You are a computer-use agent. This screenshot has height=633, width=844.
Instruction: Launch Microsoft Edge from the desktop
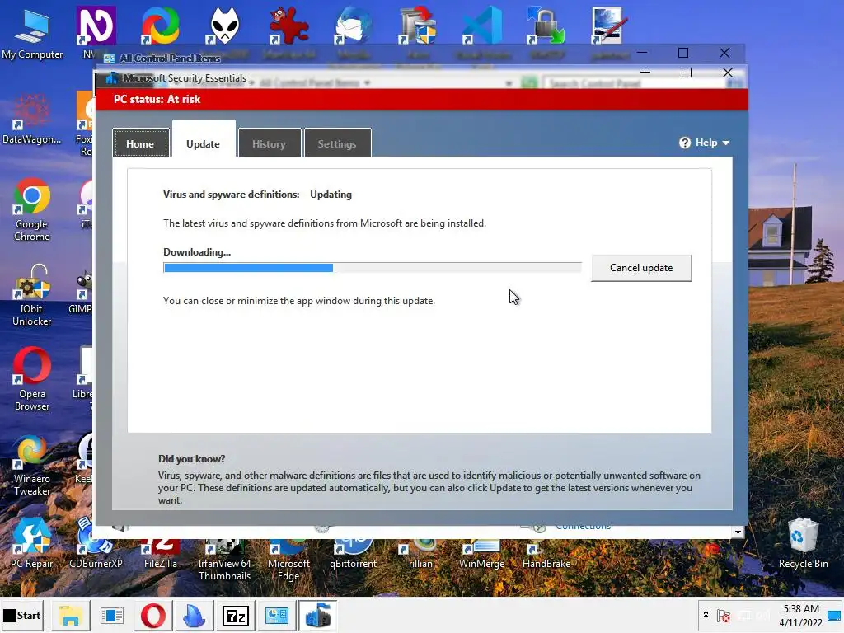click(288, 560)
